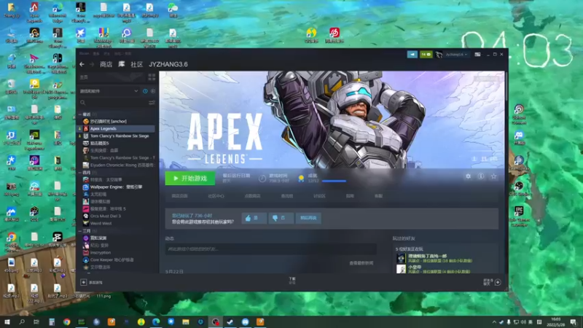Open the JYZHANG3.6 profile tab
This screenshot has width=583, height=328.
(168, 64)
